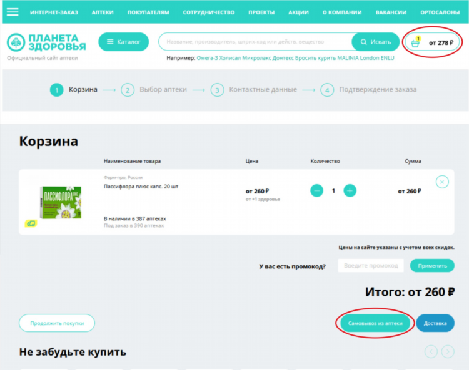This screenshot has height=370, width=469.
Task: Go to АКЦИИ page
Action: click(x=298, y=12)
